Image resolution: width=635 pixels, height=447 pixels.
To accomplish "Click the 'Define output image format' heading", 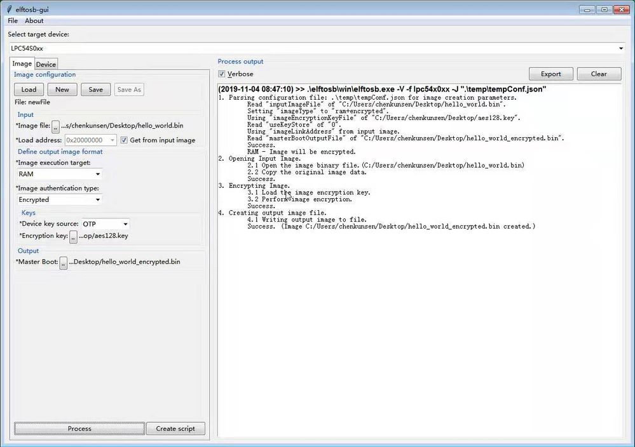I will pyautogui.click(x=60, y=151).
